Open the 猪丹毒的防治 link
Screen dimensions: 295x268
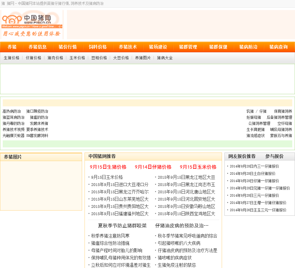13,123
